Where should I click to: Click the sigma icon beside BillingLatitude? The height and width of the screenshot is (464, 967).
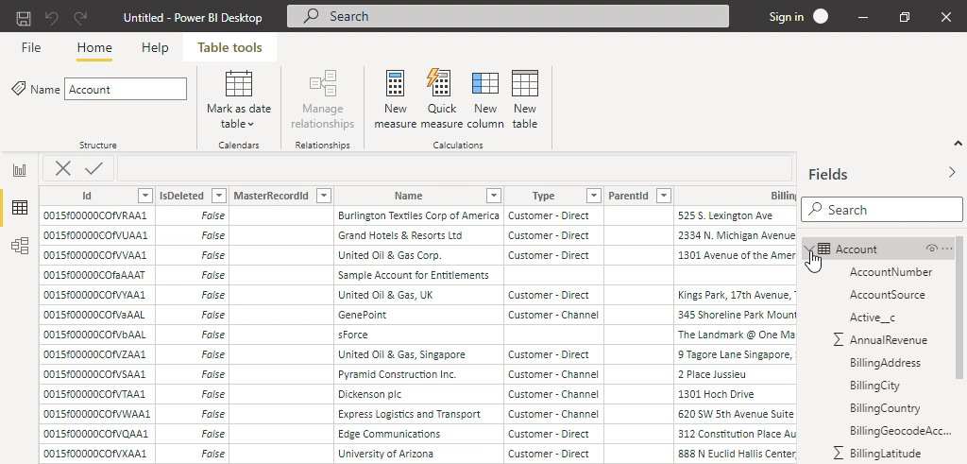pyautogui.click(x=839, y=454)
